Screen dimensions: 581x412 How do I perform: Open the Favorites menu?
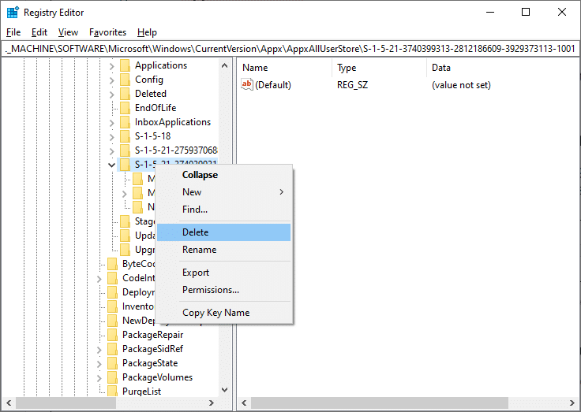point(107,32)
